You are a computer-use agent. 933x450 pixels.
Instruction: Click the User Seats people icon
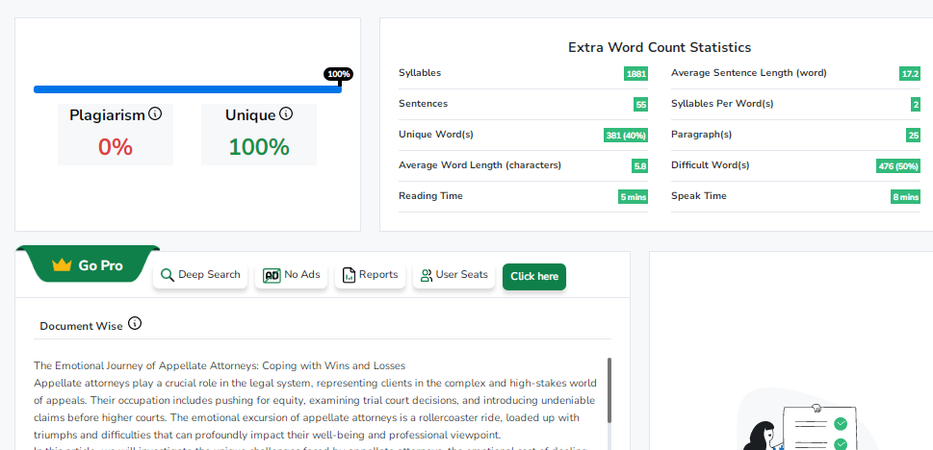click(x=426, y=275)
